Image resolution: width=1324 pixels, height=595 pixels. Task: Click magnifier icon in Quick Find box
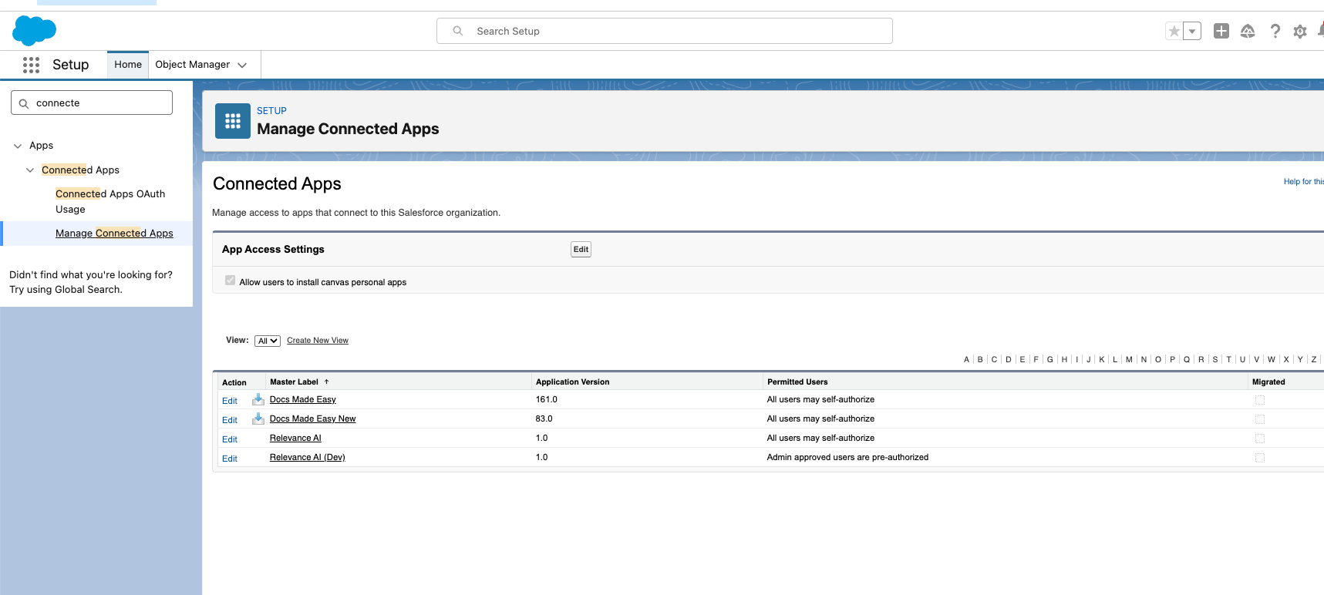[24, 103]
